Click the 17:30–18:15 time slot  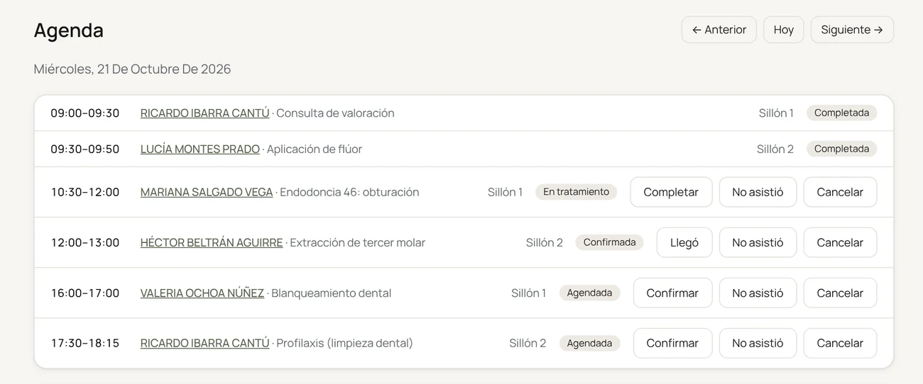85,343
